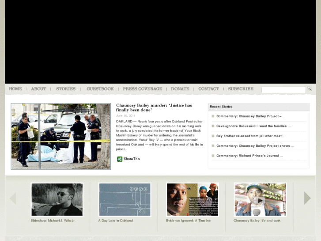Image resolution: width=321 pixels, height=241 pixels.
Task: Visit the GUESTBOOK page
Action: [x=100, y=89]
